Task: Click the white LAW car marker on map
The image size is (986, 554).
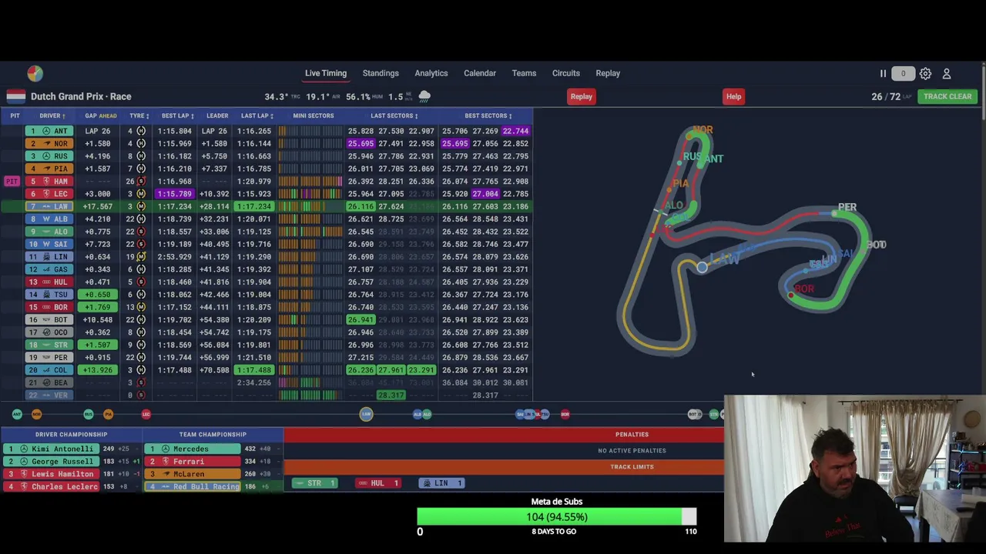Action: [x=702, y=267]
